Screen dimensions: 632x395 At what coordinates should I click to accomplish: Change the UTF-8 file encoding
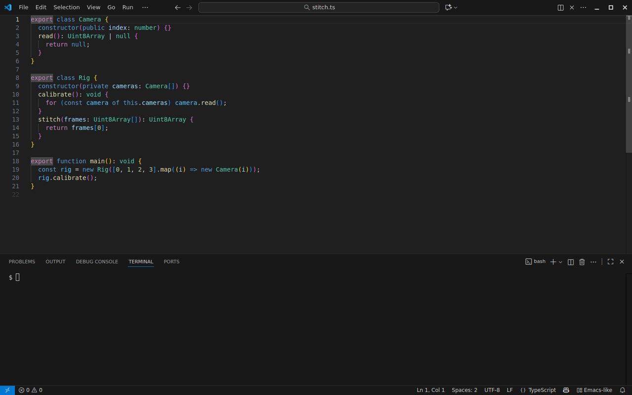pyautogui.click(x=492, y=390)
